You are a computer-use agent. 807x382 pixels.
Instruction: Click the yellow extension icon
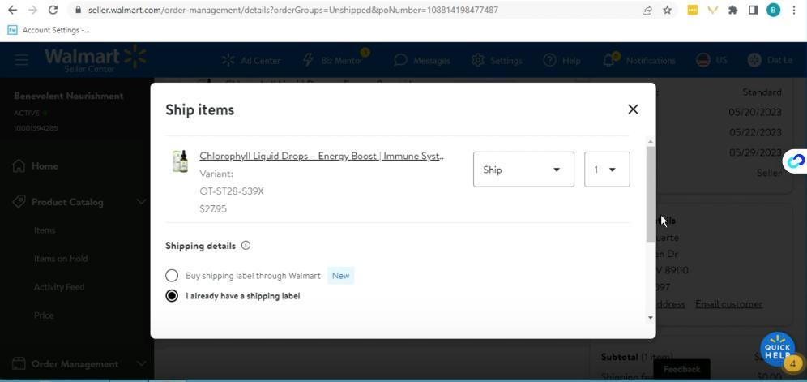693,10
